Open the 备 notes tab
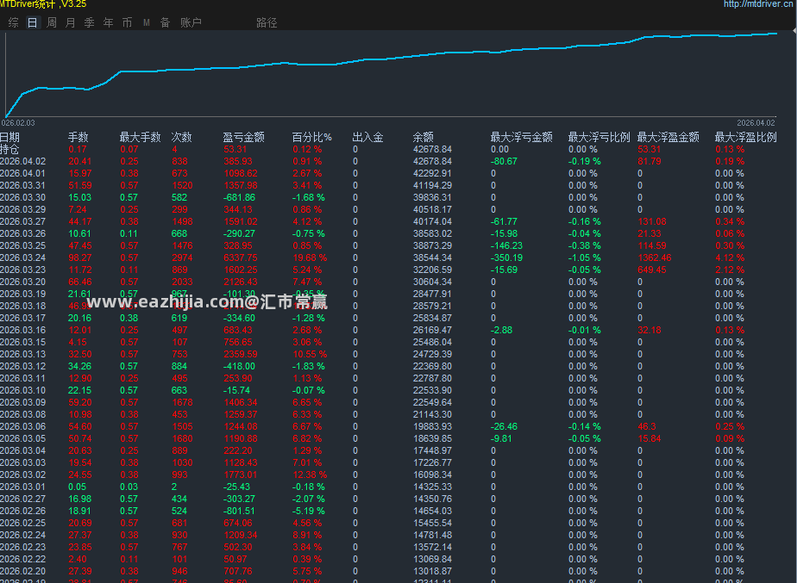The image size is (797, 583). [166, 22]
